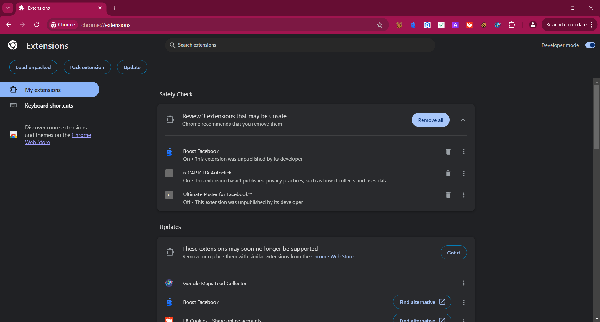The height and width of the screenshot is (322, 600).
Task: Bookmark this page with the star icon
Action: 380,25
